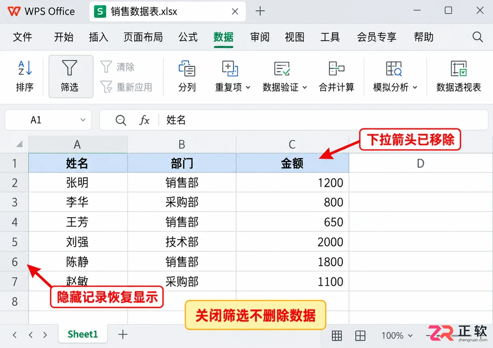The image size is (493, 348).
Task: Go to the next sheet with the right arrow
Action: point(45,335)
